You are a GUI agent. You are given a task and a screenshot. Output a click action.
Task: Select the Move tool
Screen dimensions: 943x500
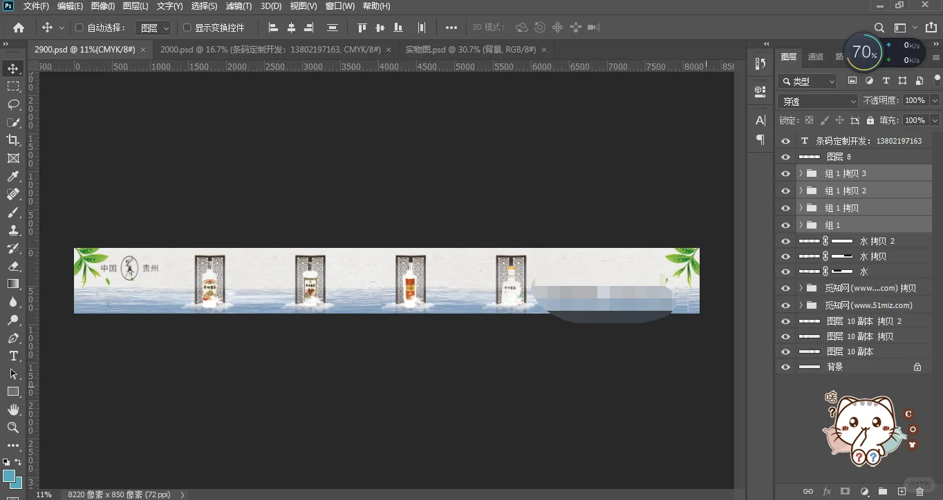pos(13,68)
